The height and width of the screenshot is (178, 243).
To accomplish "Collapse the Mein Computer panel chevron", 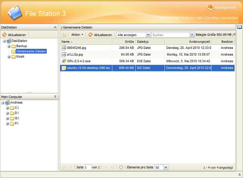I will tap(55, 97).
